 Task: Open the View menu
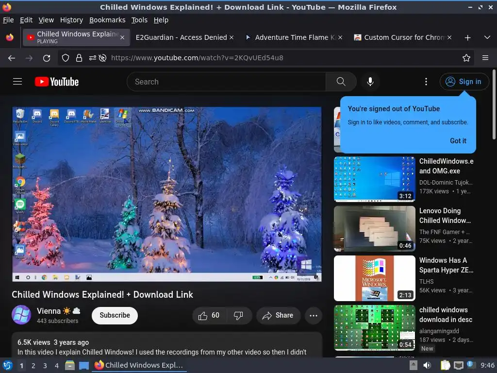coord(46,20)
